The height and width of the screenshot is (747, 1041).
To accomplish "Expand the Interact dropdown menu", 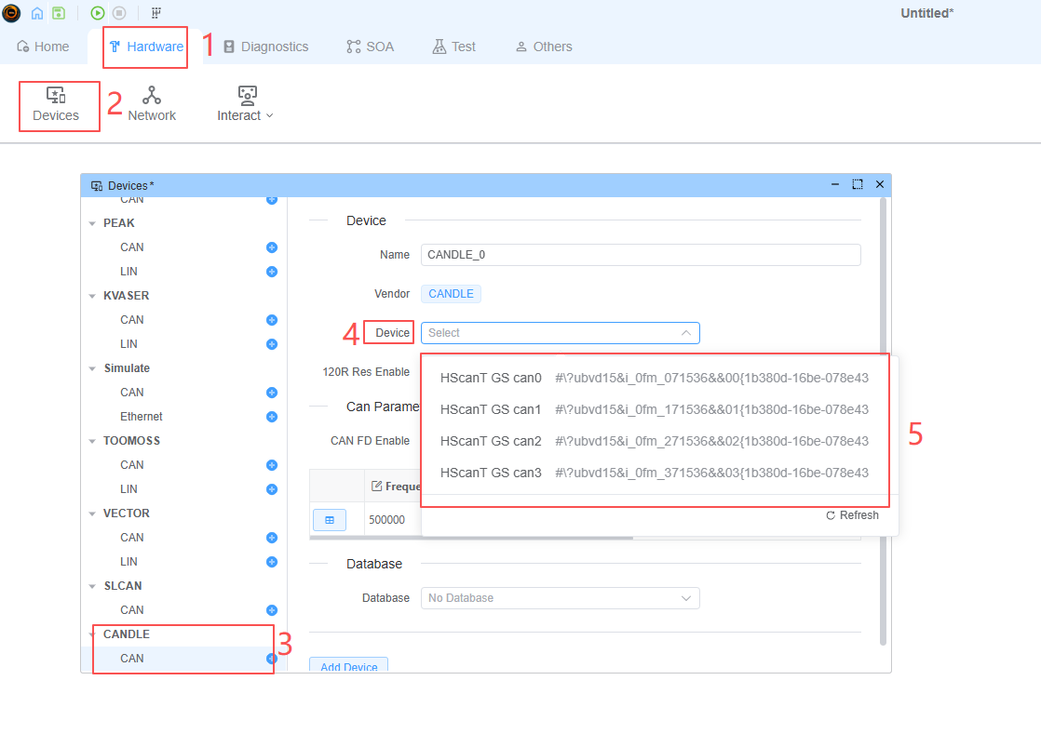I will tap(245, 103).
